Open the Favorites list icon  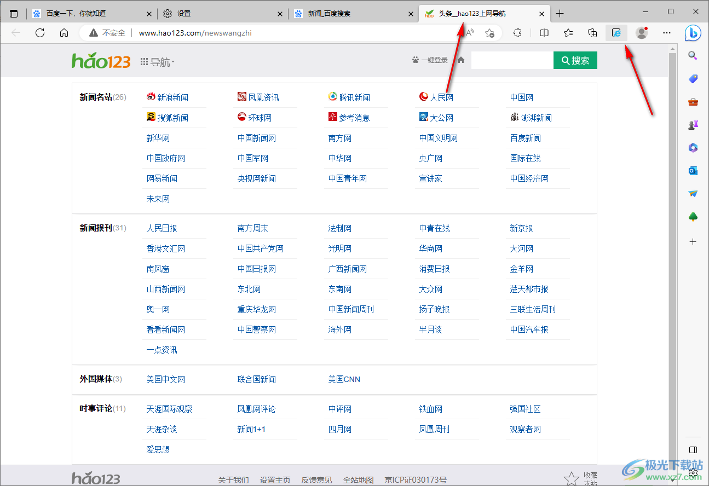568,33
